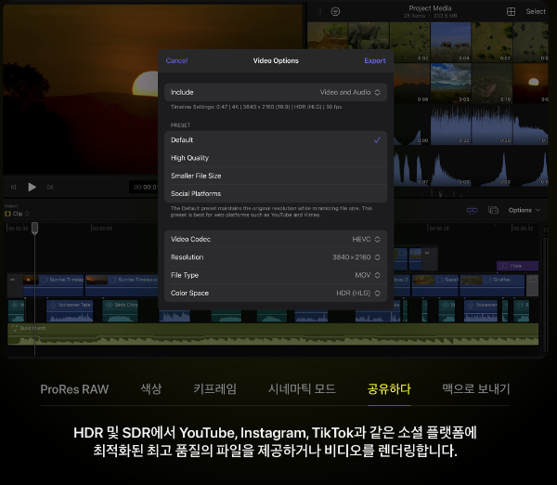The image size is (557, 485).
Task: Click the drag handle beside Project Media filter
Action: tap(319, 12)
